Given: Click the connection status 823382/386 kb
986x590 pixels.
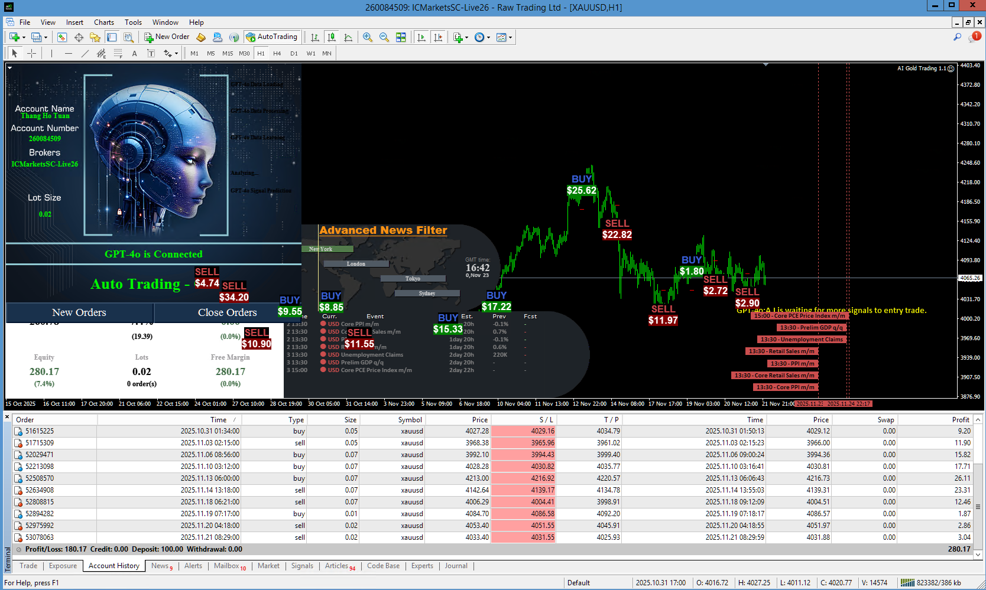Looking at the screenshot, I should click(x=932, y=583).
